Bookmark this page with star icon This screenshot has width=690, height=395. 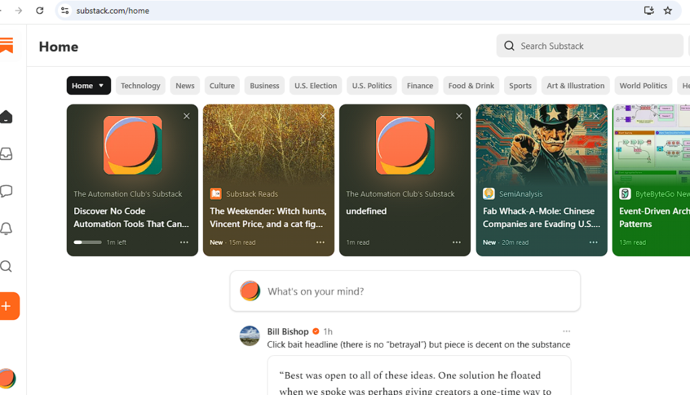668,11
